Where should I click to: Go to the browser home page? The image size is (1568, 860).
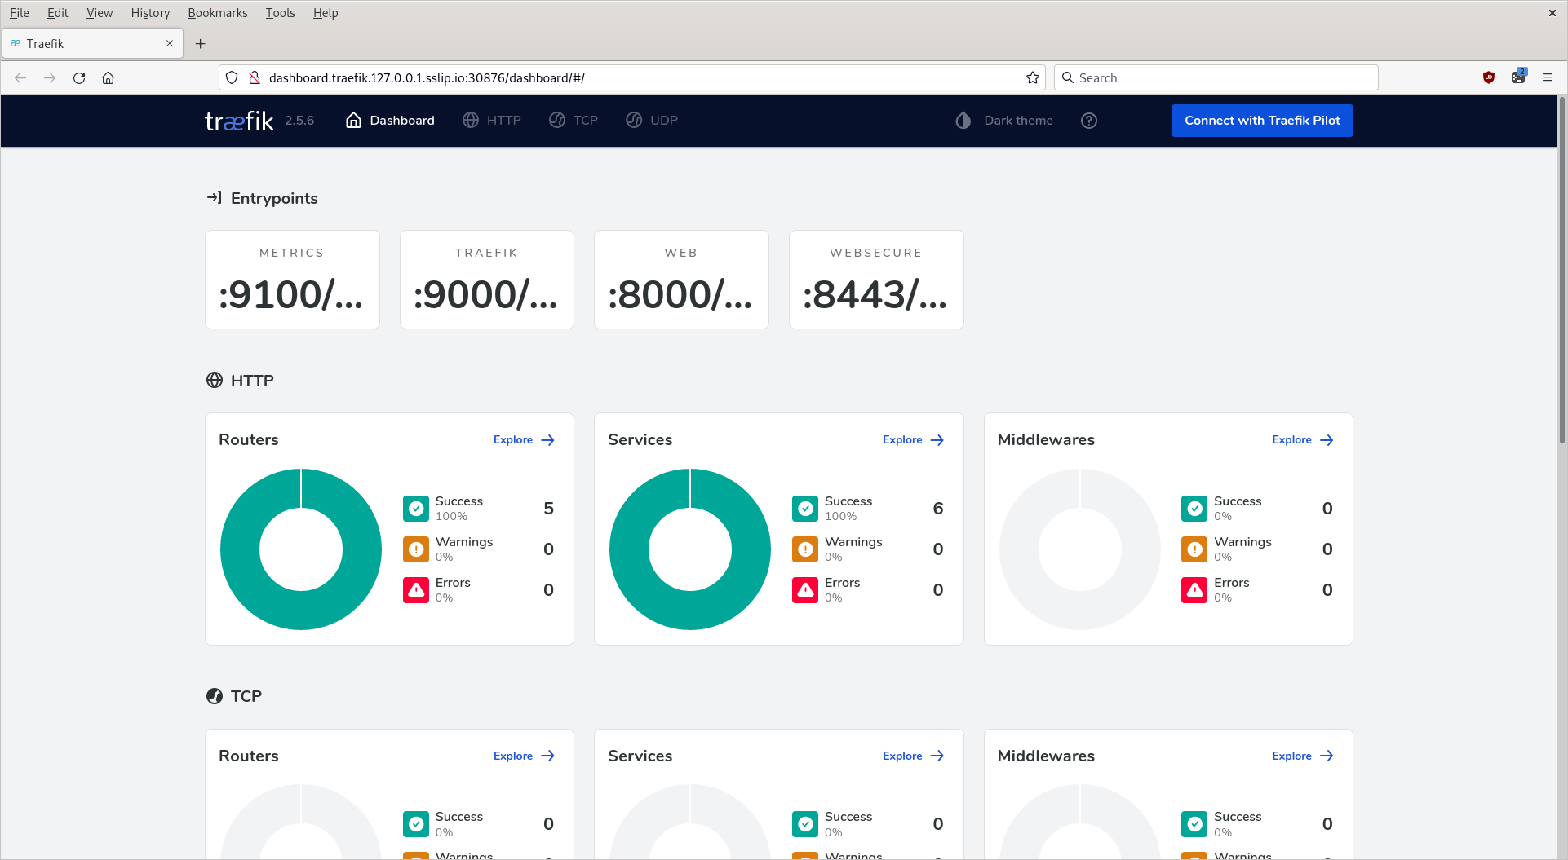click(108, 78)
